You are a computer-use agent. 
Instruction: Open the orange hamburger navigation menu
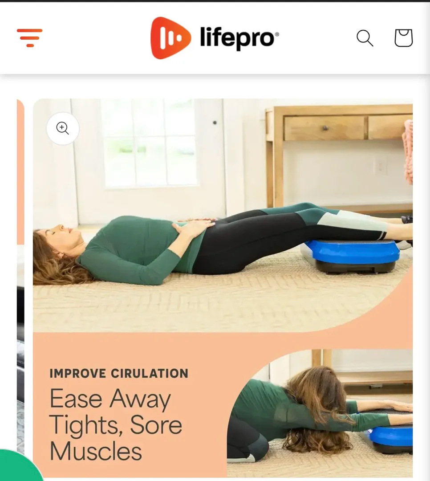pyautogui.click(x=30, y=38)
